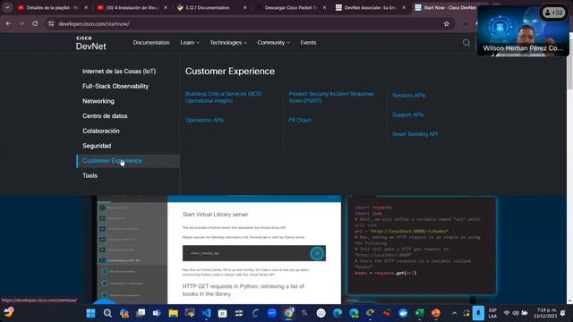This screenshot has height=322, width=573.
Task: Click the run button in the command box
Action: [x=317, y=253]
